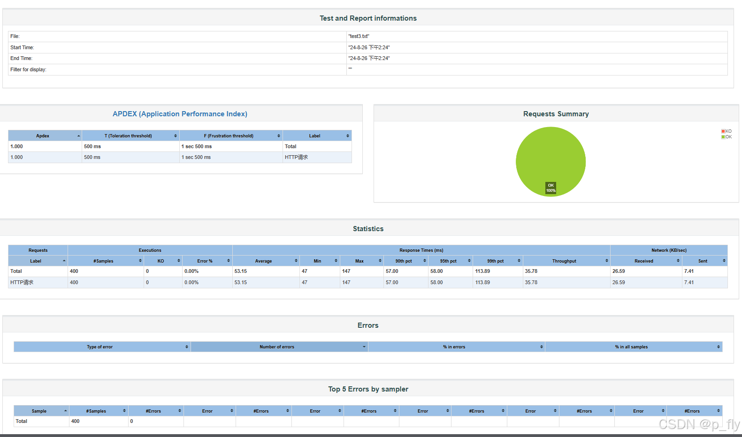Viewport: 742px width, 437px height.
Task: Sort by 99th pct column arrow
Action: [519, 261]
